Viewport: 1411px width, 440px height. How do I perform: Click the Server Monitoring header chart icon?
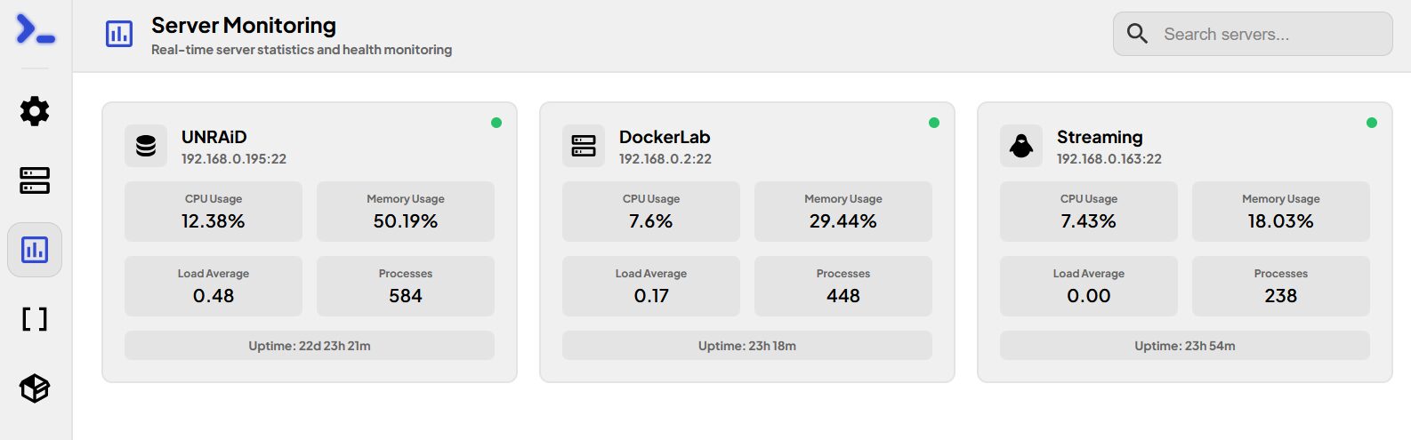tap(119, 35)
